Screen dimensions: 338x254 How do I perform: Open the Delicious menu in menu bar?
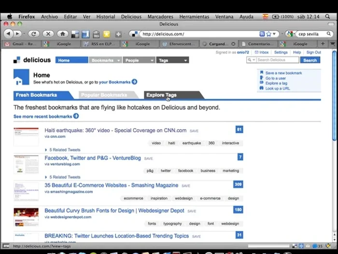pyautogui.click(x=131, y=16)
